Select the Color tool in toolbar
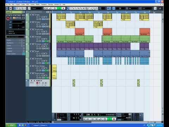This screenshot has width=169, height=127. pyautogui.click(x=96, y=8)
